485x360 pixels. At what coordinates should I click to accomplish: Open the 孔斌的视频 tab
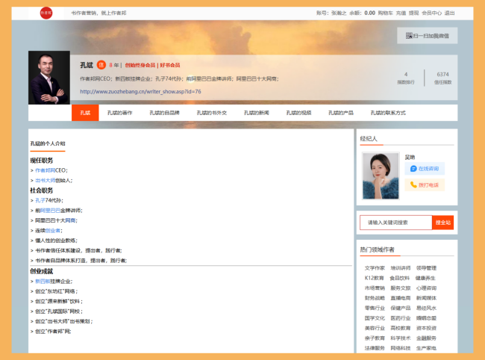tap(298, 113)
